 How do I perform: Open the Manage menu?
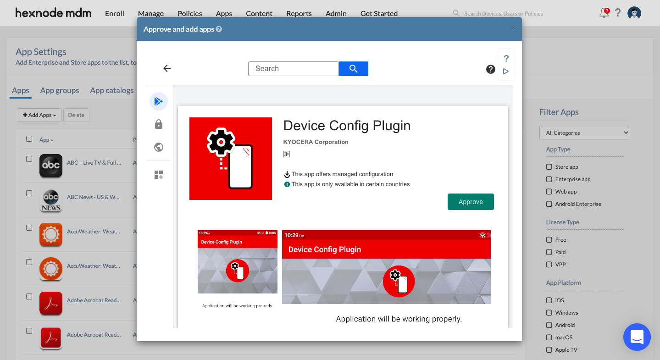(x=151, y=13)
